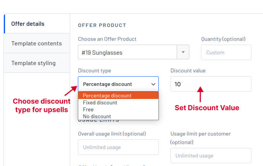263x166 pixels.
Task: Switch to Template styling tab
Action: pos(37,63)
